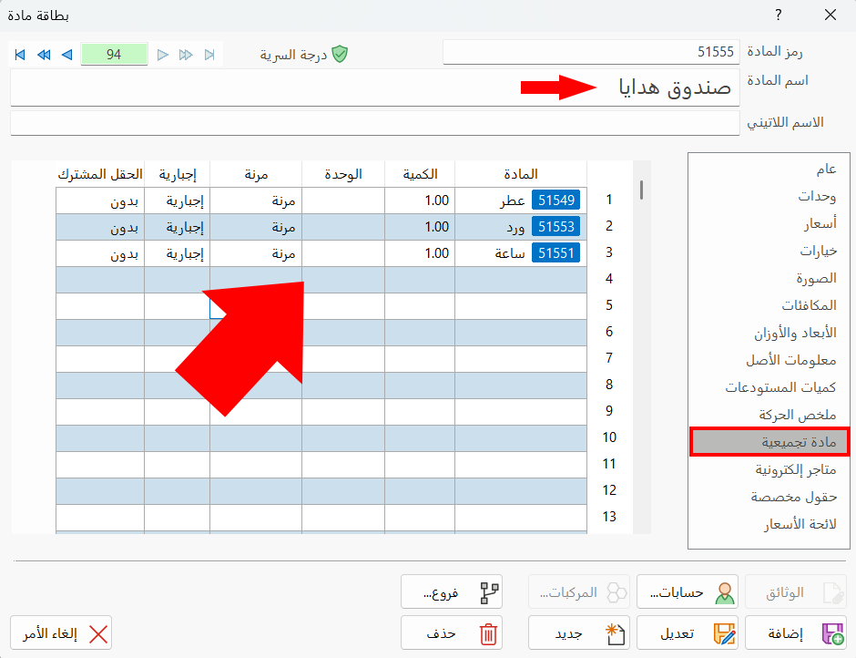The width and height of the screenshot is (856, 658).
Task: Click the رمز المادة field with 51555
Action: coord(591,52)
